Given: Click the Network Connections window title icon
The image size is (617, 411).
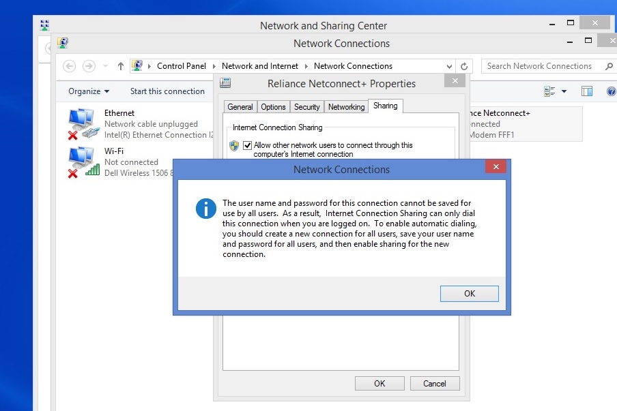Looking at the screenshot, I should point(63,42).
